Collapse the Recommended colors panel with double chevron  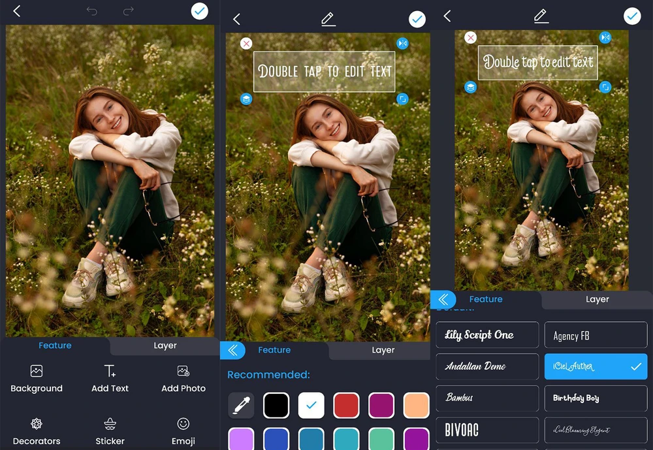(233, 351)
